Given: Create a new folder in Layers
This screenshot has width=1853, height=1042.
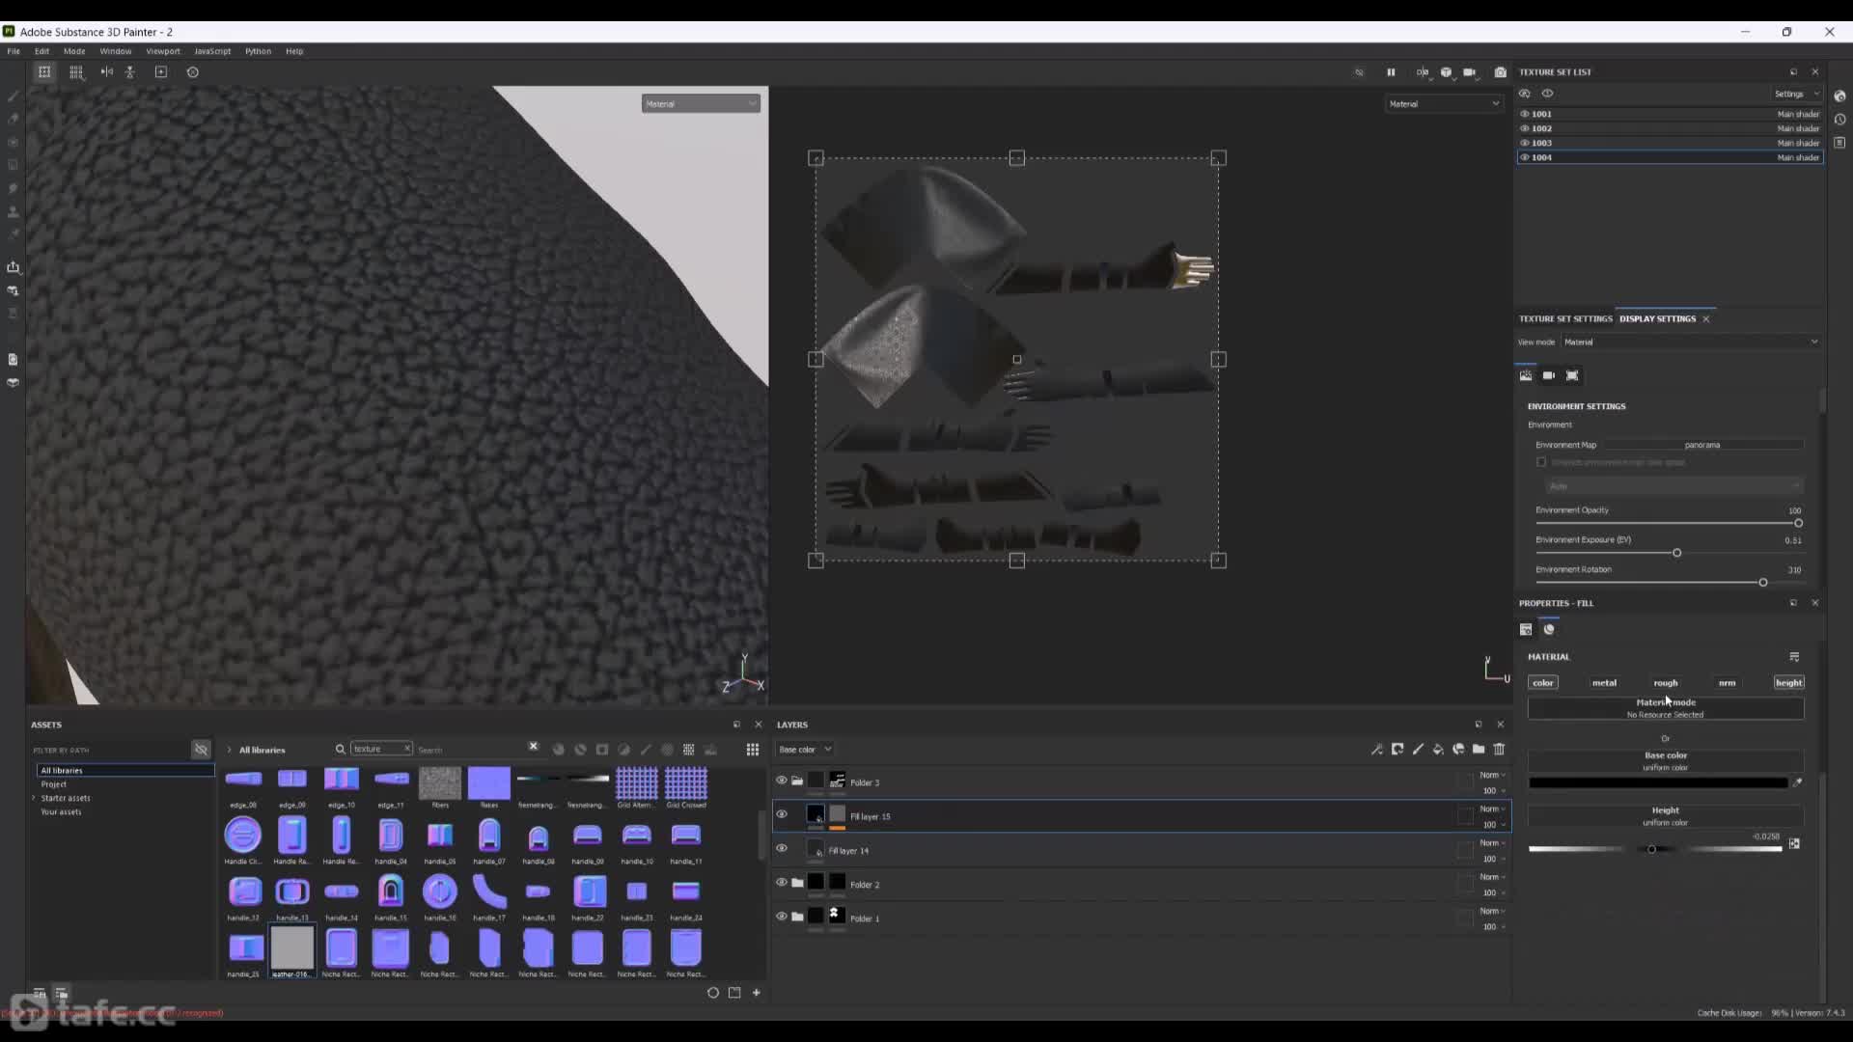Looking at the screenshot, I should tap(1479, 750).
